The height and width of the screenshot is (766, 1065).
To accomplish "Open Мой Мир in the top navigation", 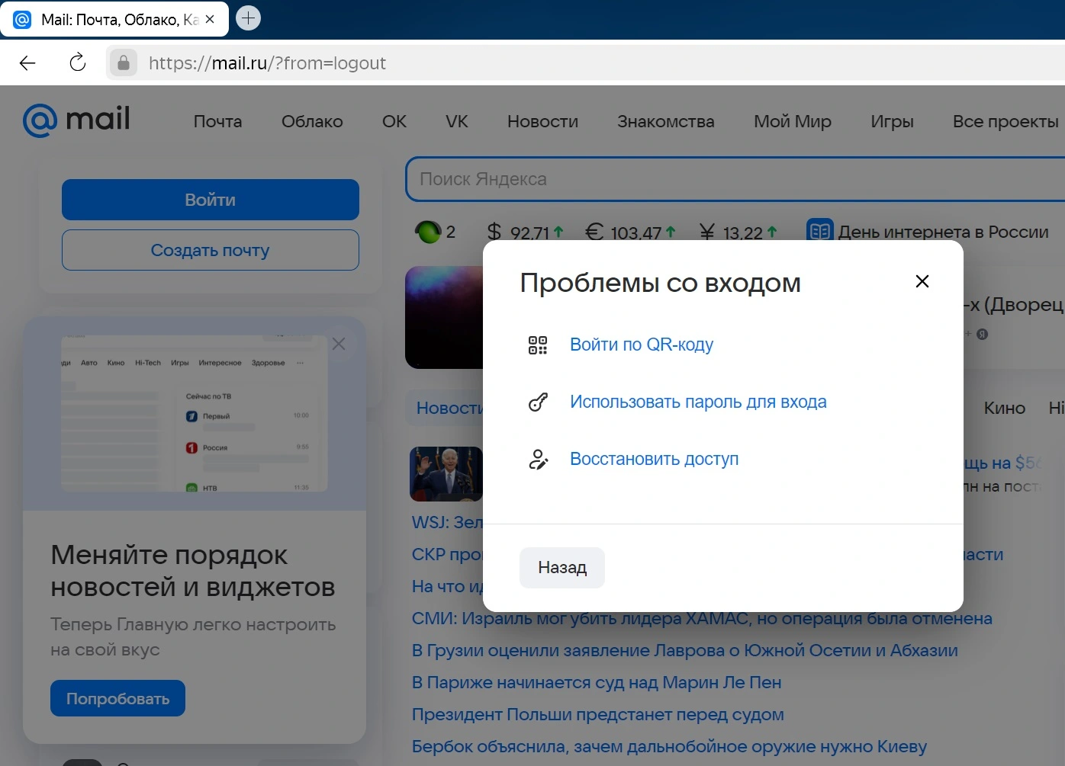I will click(793, 122).
